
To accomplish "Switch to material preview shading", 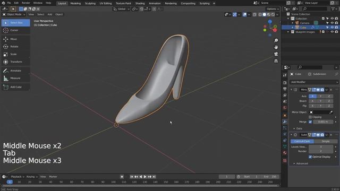I will tap(269, 14).
